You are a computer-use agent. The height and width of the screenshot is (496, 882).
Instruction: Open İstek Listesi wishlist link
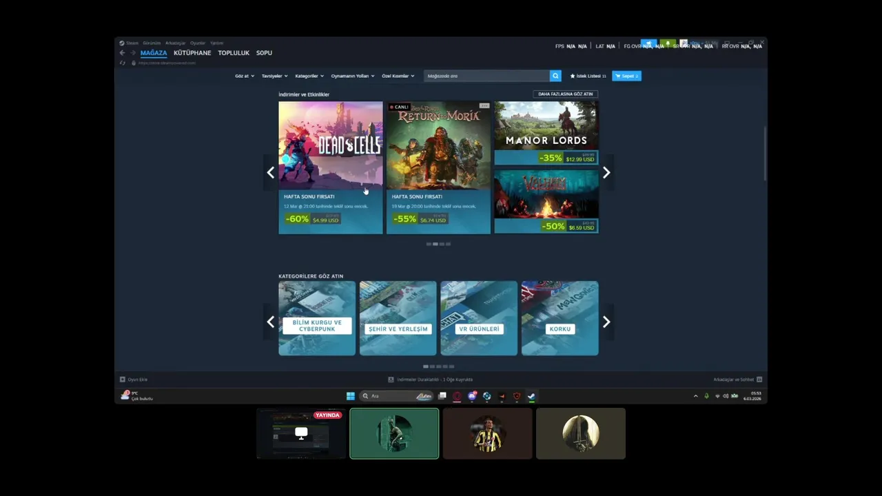588,76
